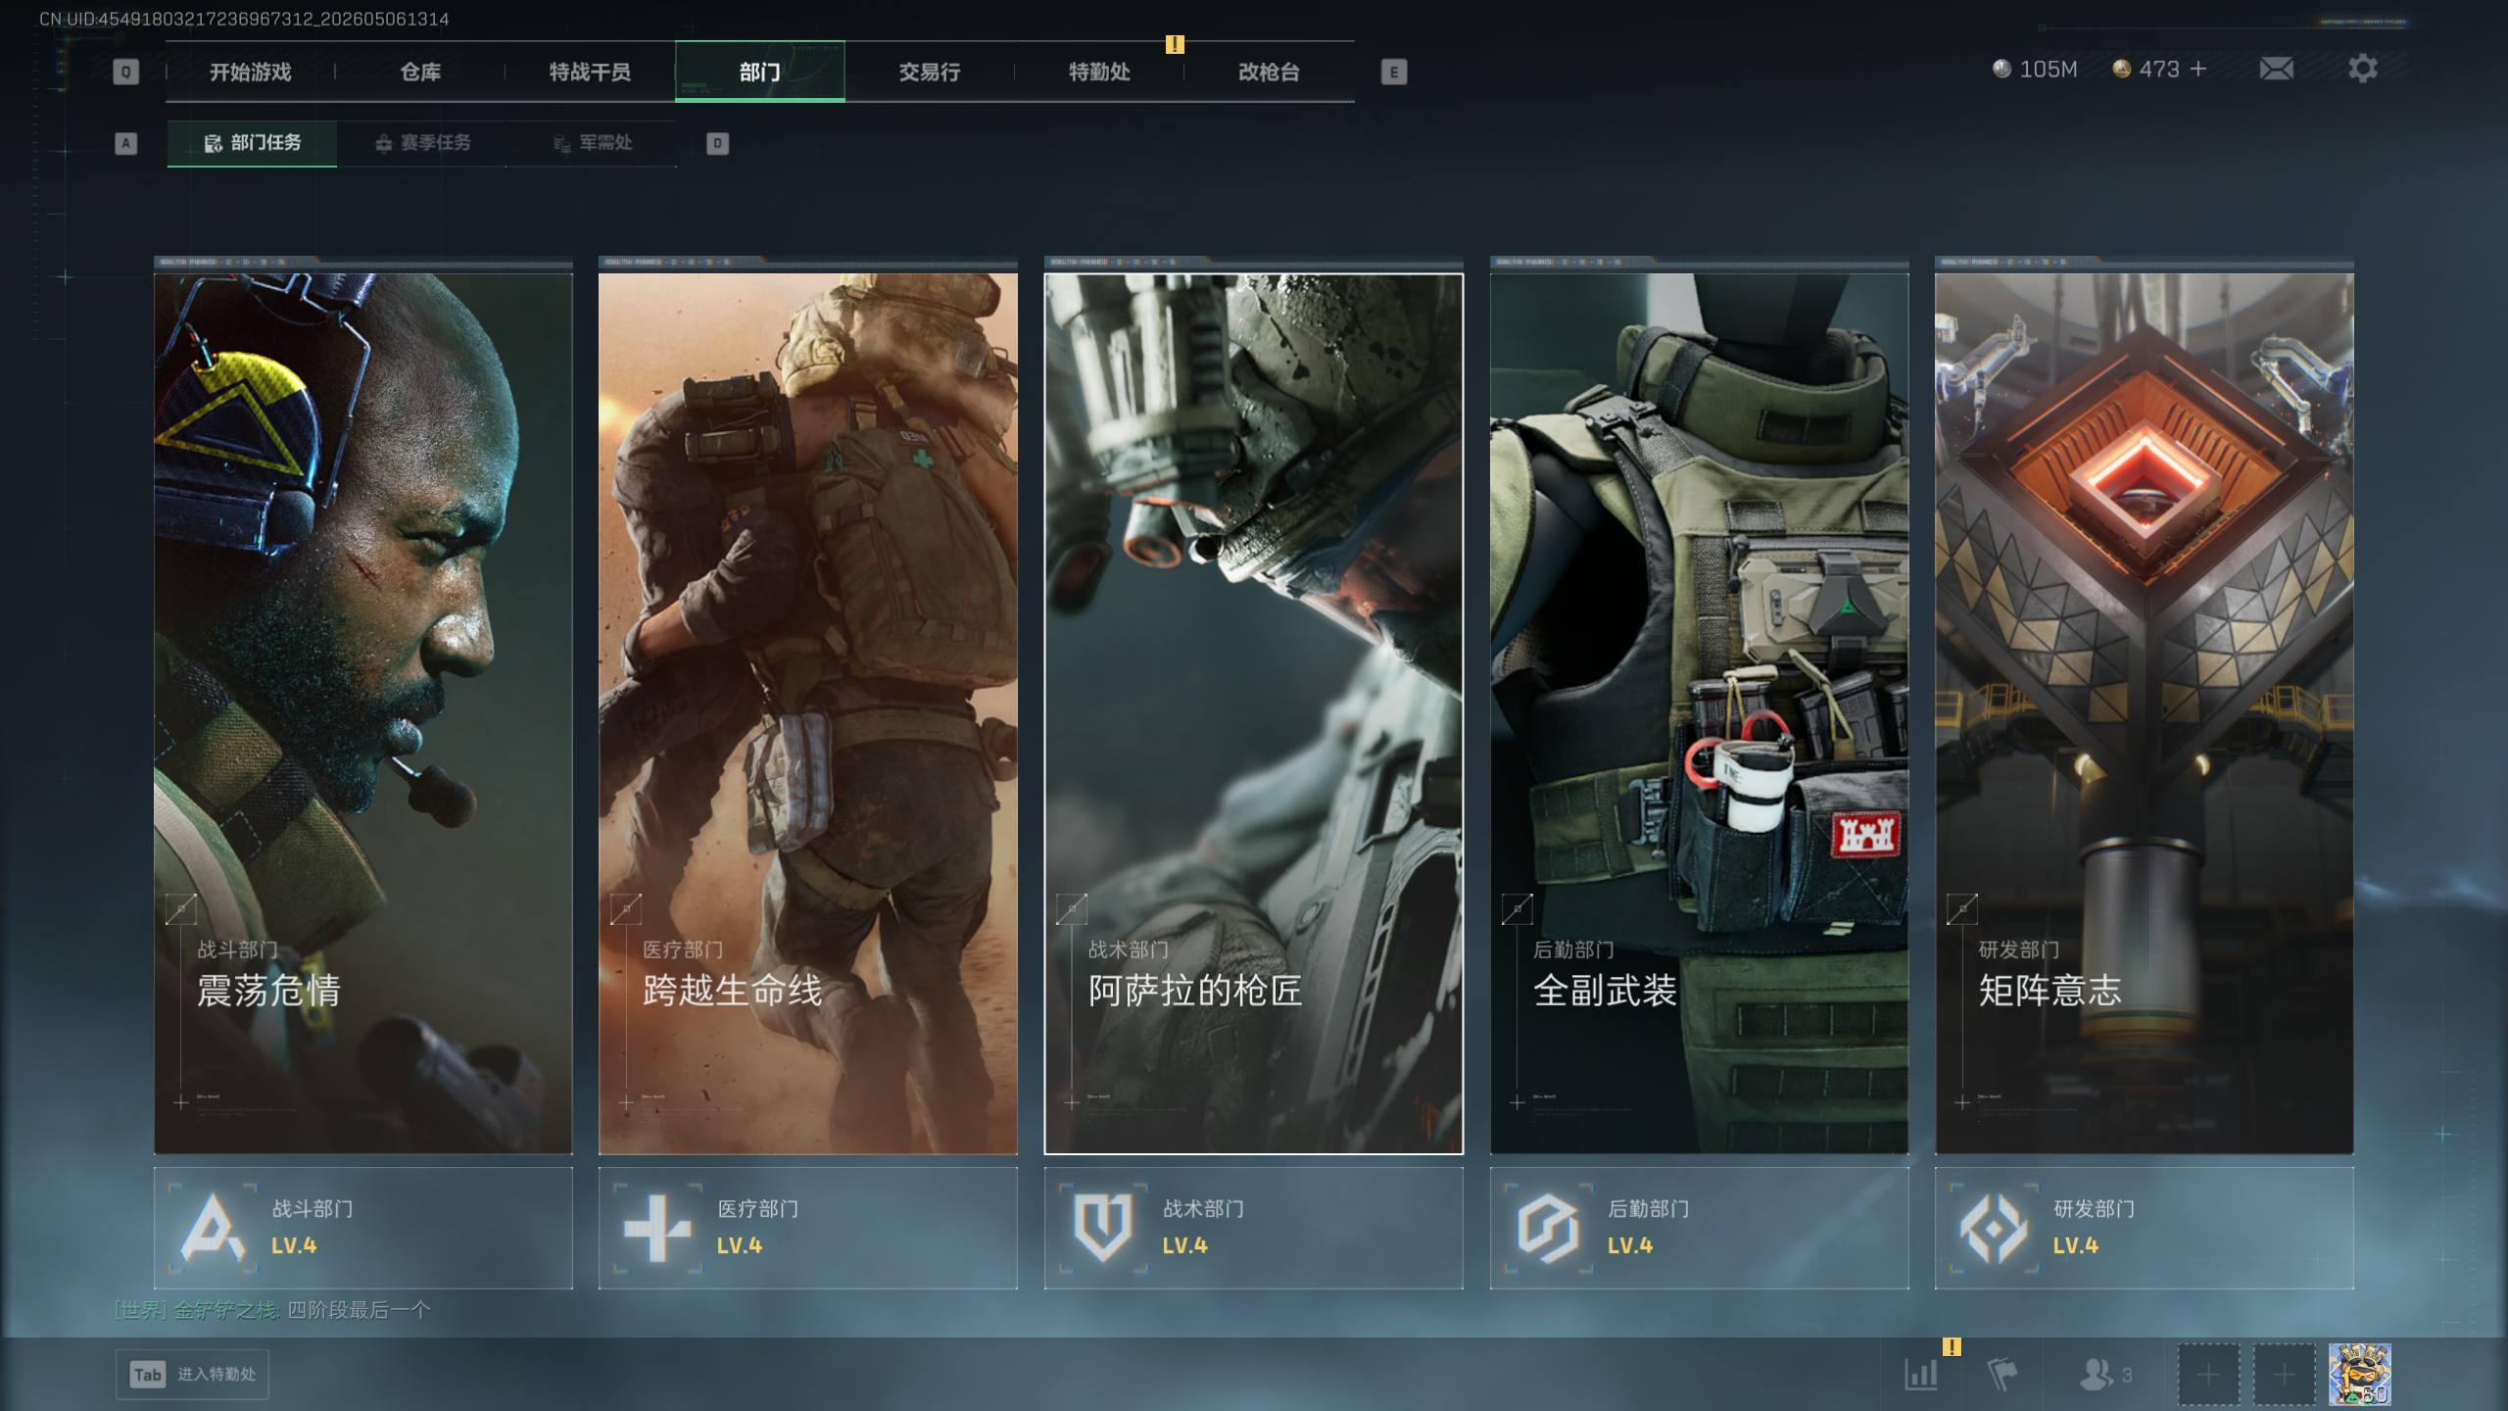Switch to the 开始游戏 tab

click(250, 72)
